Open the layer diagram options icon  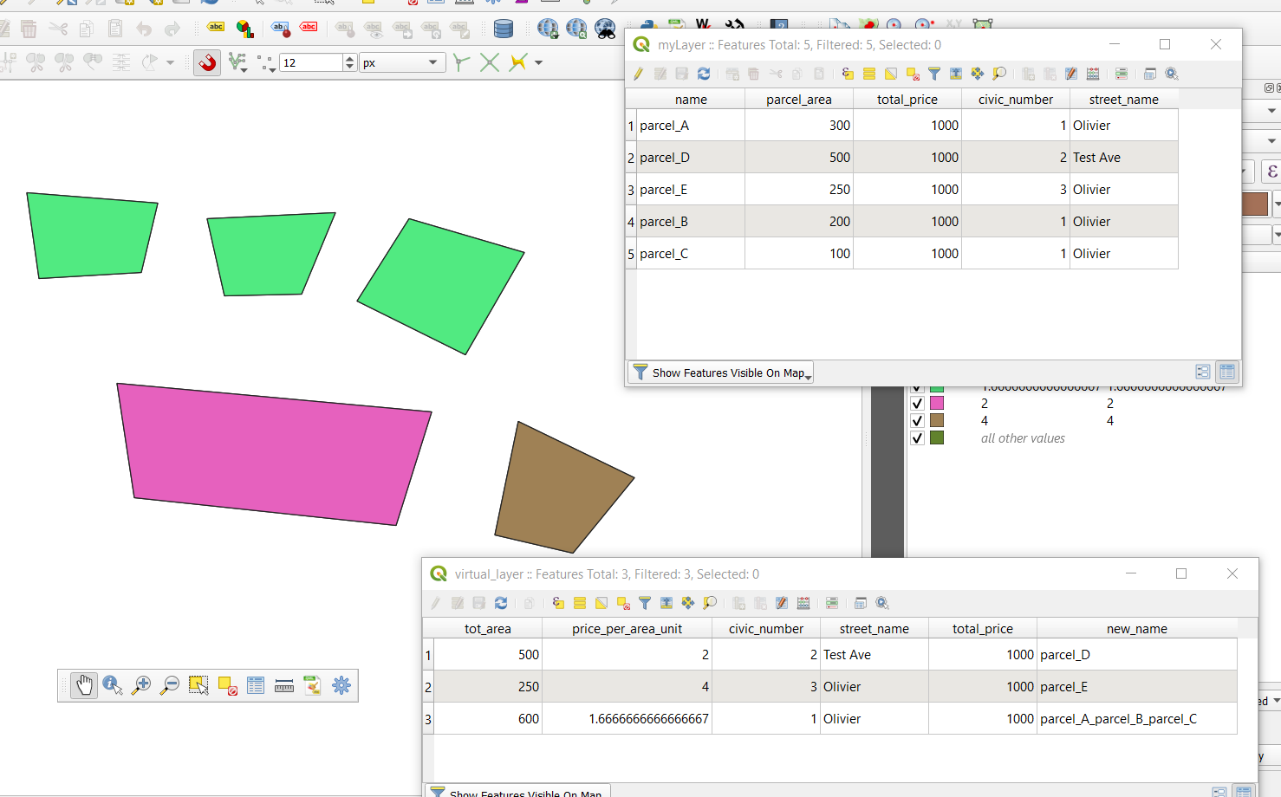[245, 29]
